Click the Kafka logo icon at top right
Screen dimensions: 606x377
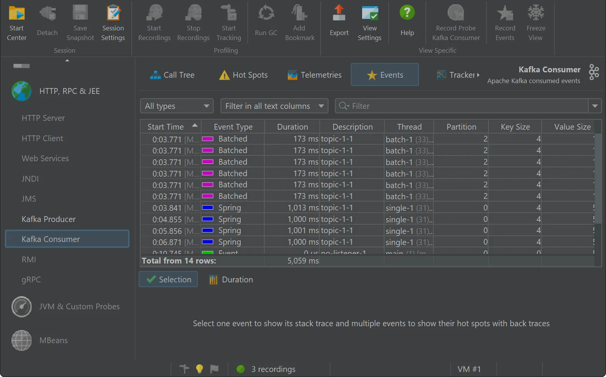point(594,72)
